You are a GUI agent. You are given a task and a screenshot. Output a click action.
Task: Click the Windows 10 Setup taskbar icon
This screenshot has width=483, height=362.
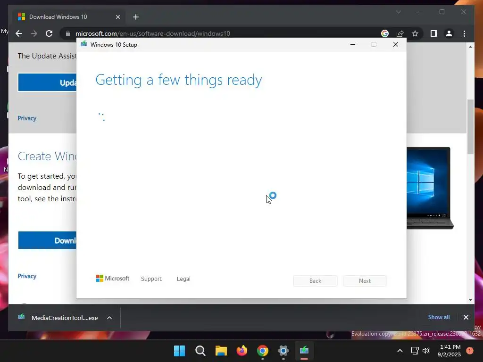click(304, 350)
